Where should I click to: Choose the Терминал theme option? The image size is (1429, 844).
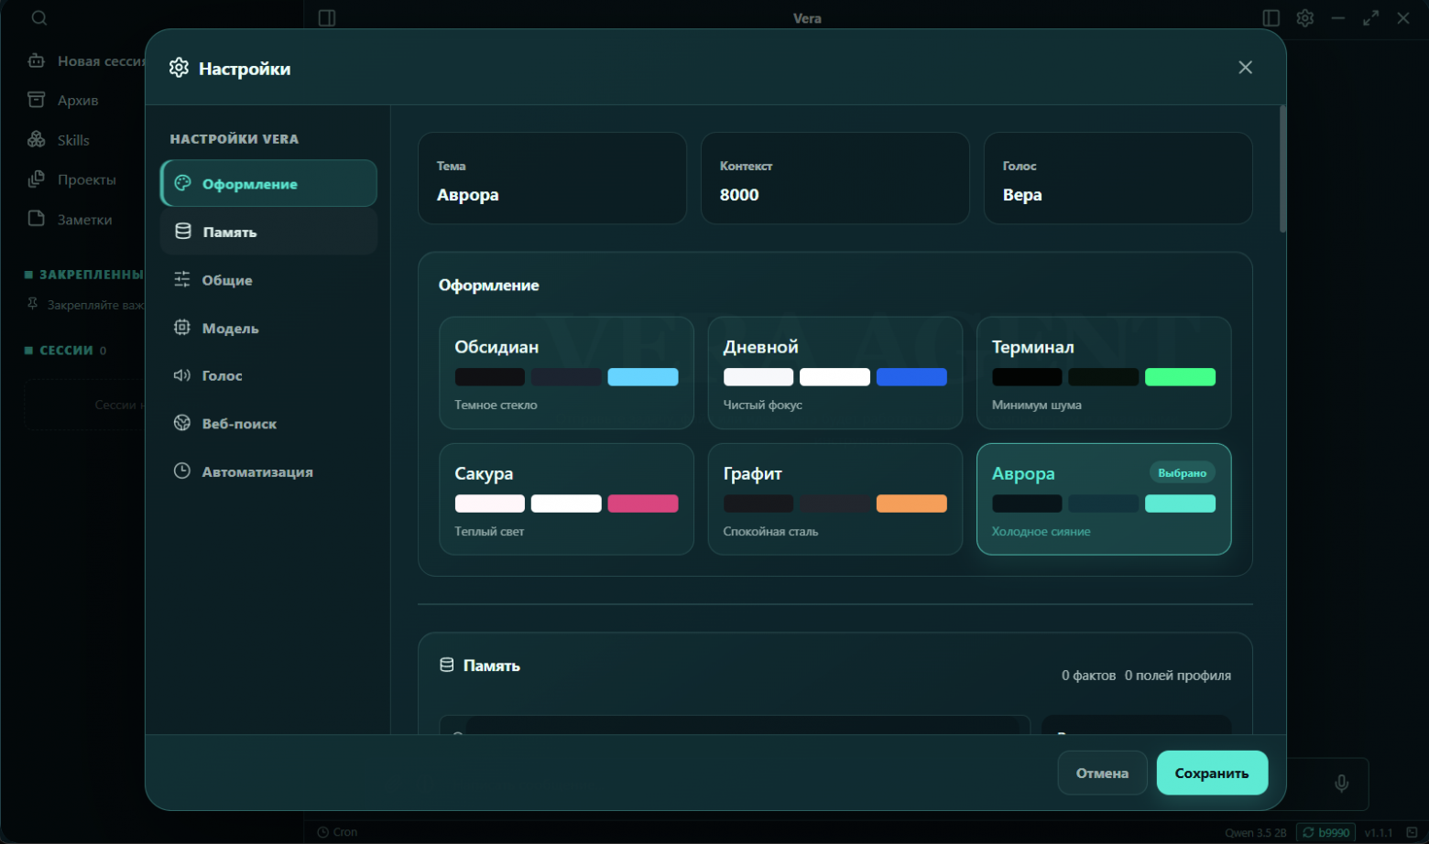[1104, 373]
